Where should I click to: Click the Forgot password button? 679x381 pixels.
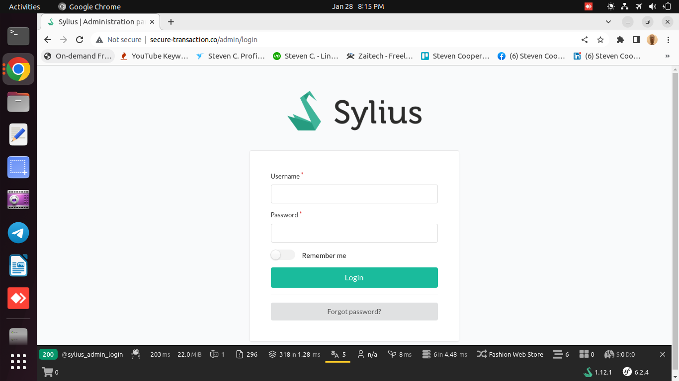354,311
